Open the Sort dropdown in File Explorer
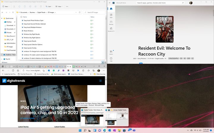 tap(49, 7)
